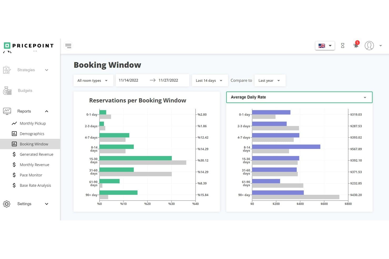
Task: Click the Settings gear icon
Action: [7, 204]
